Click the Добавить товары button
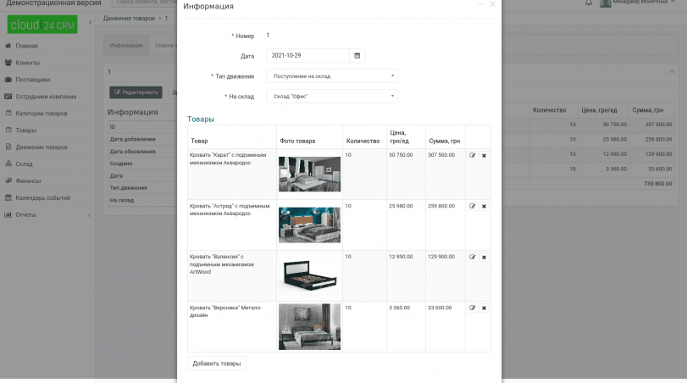The height and width of the screenshot is (383, 687). click(x=217, y=364)
